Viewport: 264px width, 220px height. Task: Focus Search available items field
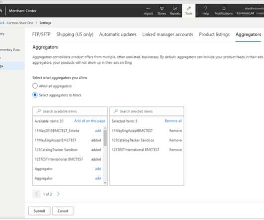(x=70, y=111)
